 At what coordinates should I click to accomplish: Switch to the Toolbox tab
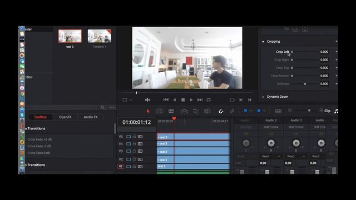tap(41, 117)
